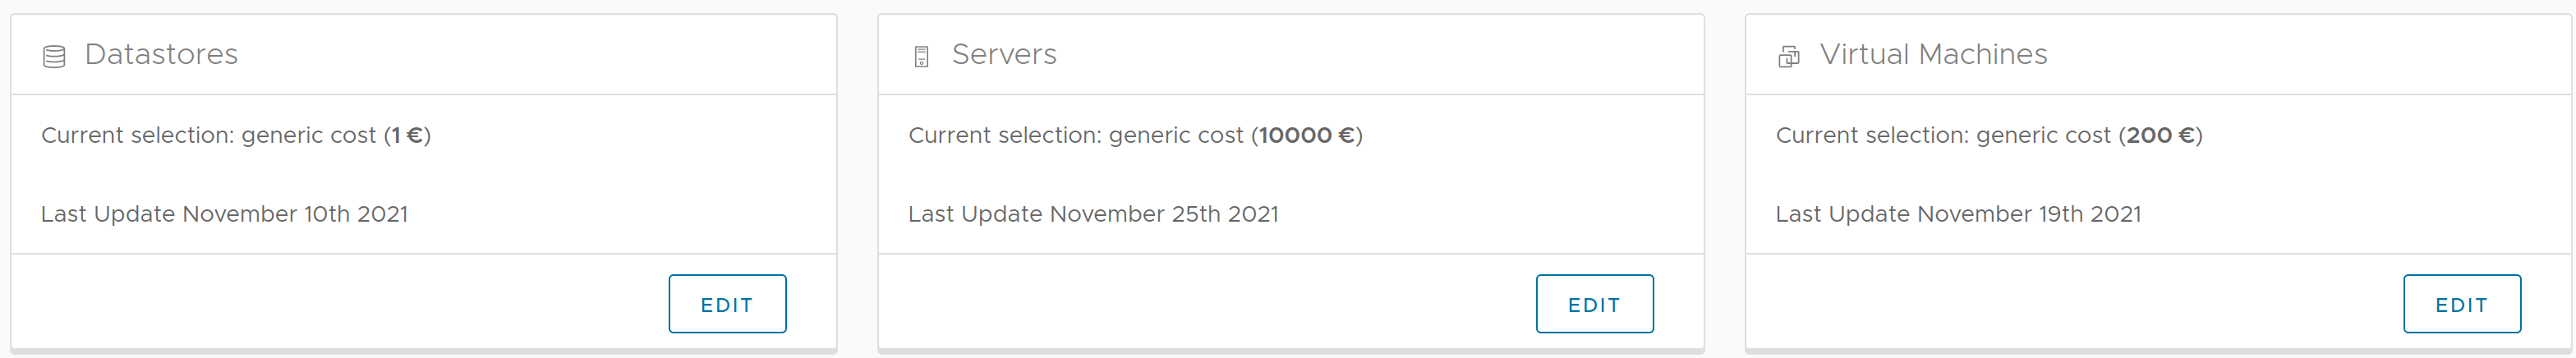Screen dimensions: 2576x358
Task: Click the Servers tower icon
Action: [921, 57]
